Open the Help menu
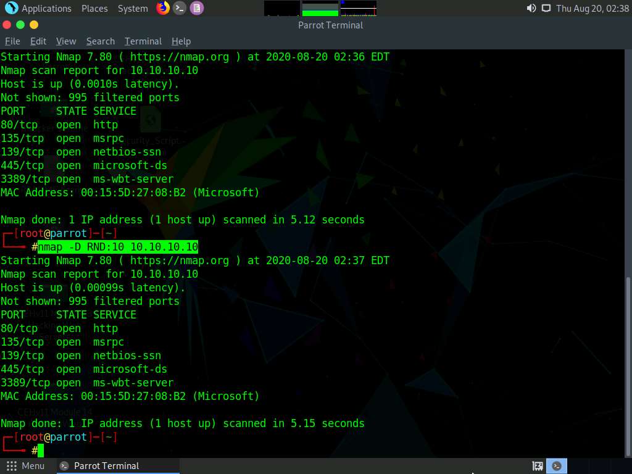632x474 pixels. coord(181,41)
